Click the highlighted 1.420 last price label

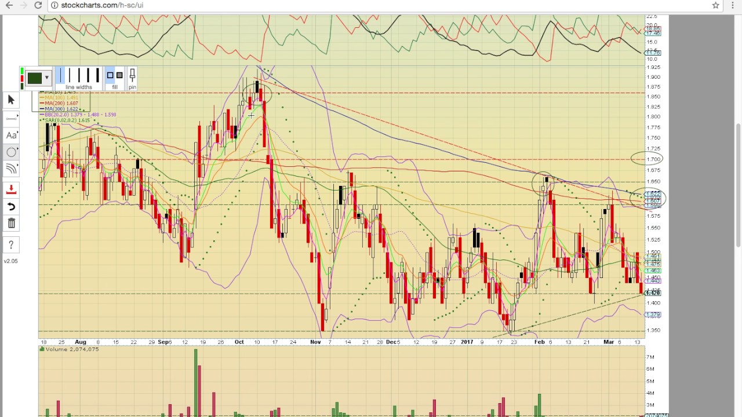[x=653, y=292]
